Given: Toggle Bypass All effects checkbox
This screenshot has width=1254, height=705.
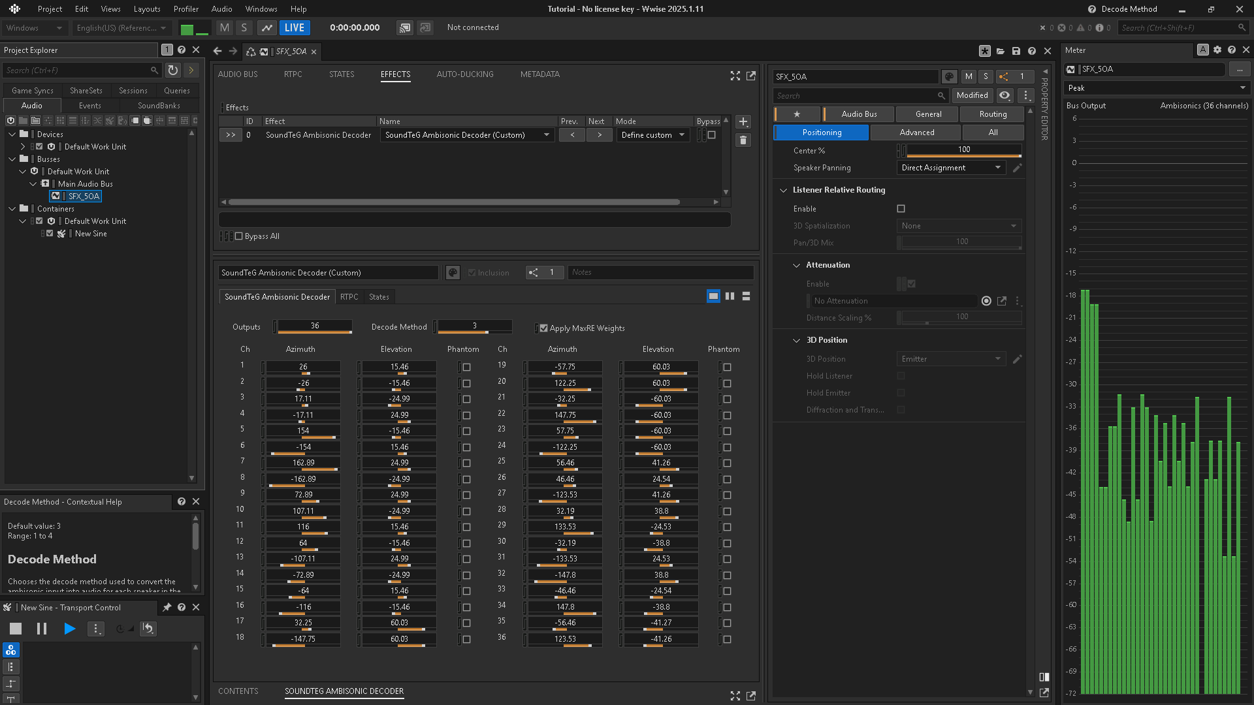Looking at the screenshot, I should (239, 236).
